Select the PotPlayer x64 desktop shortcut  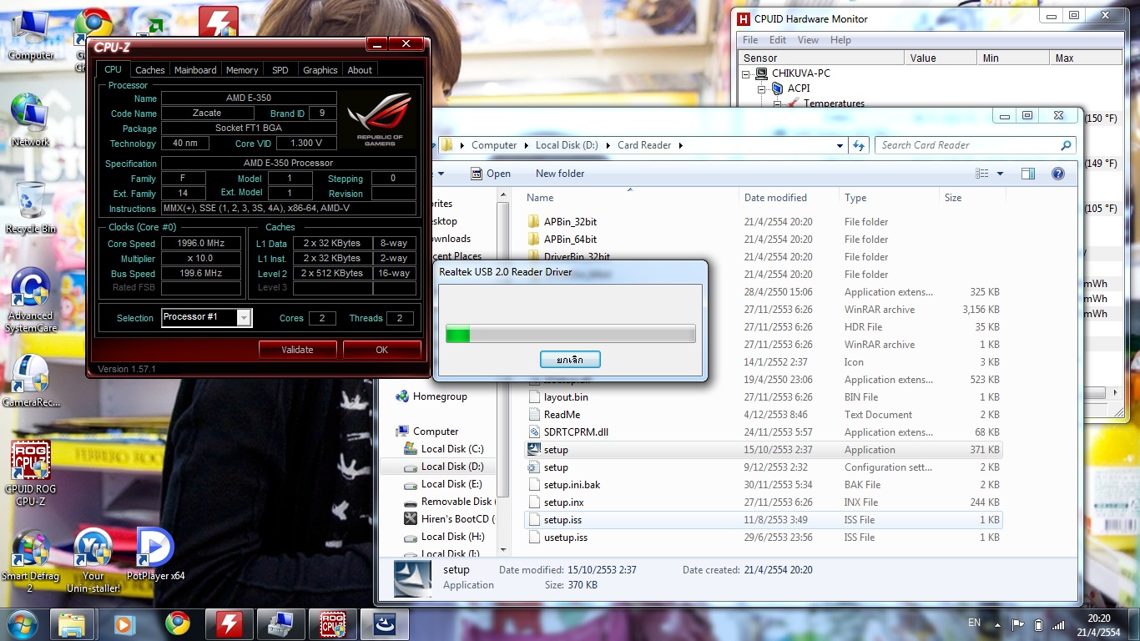pyautogui.click(x=155, y=555)
